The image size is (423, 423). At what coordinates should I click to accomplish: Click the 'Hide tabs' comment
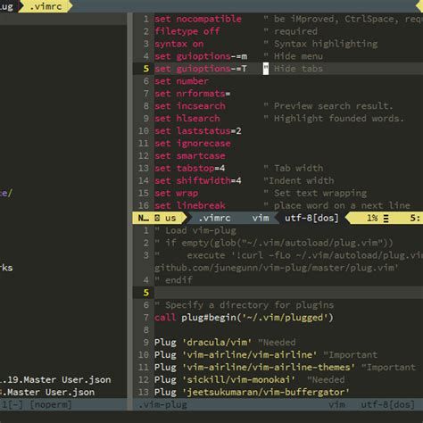tap(298, 69)
